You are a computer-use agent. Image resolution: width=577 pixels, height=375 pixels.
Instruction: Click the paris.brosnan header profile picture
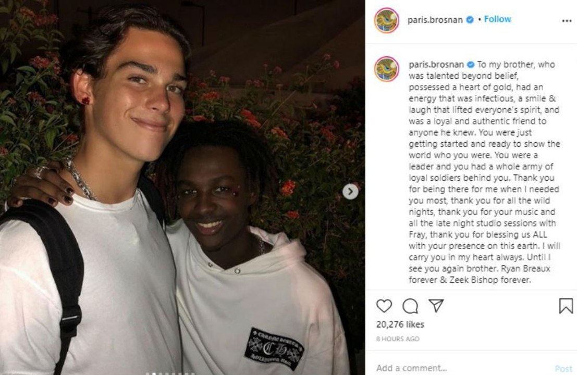coord(387,21)
